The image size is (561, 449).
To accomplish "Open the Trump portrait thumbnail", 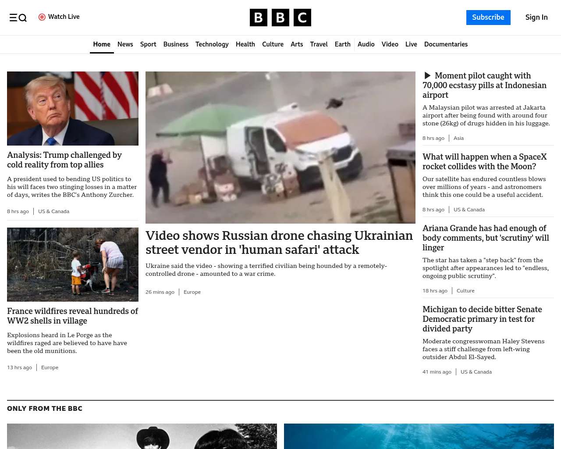I will [73, 108].
